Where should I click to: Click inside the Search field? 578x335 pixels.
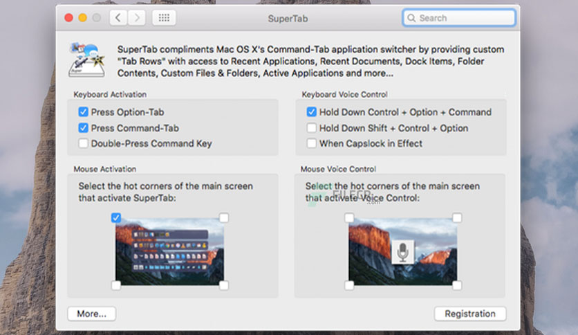459,18
